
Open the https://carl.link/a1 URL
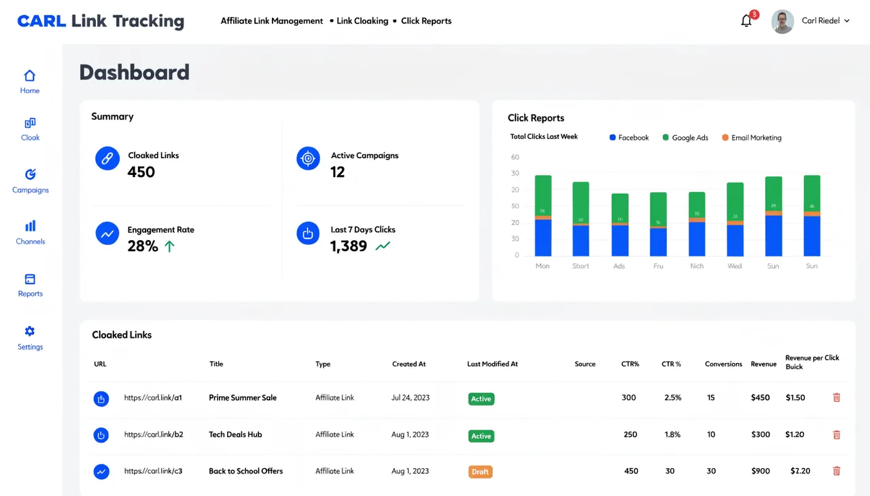point(153,398)
